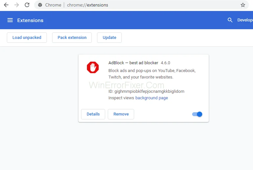Reload the extensions page
The width and height of the screenshot is (253, 170).
(x=27, y=5)
